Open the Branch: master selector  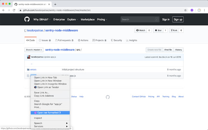tap(34, 50)
